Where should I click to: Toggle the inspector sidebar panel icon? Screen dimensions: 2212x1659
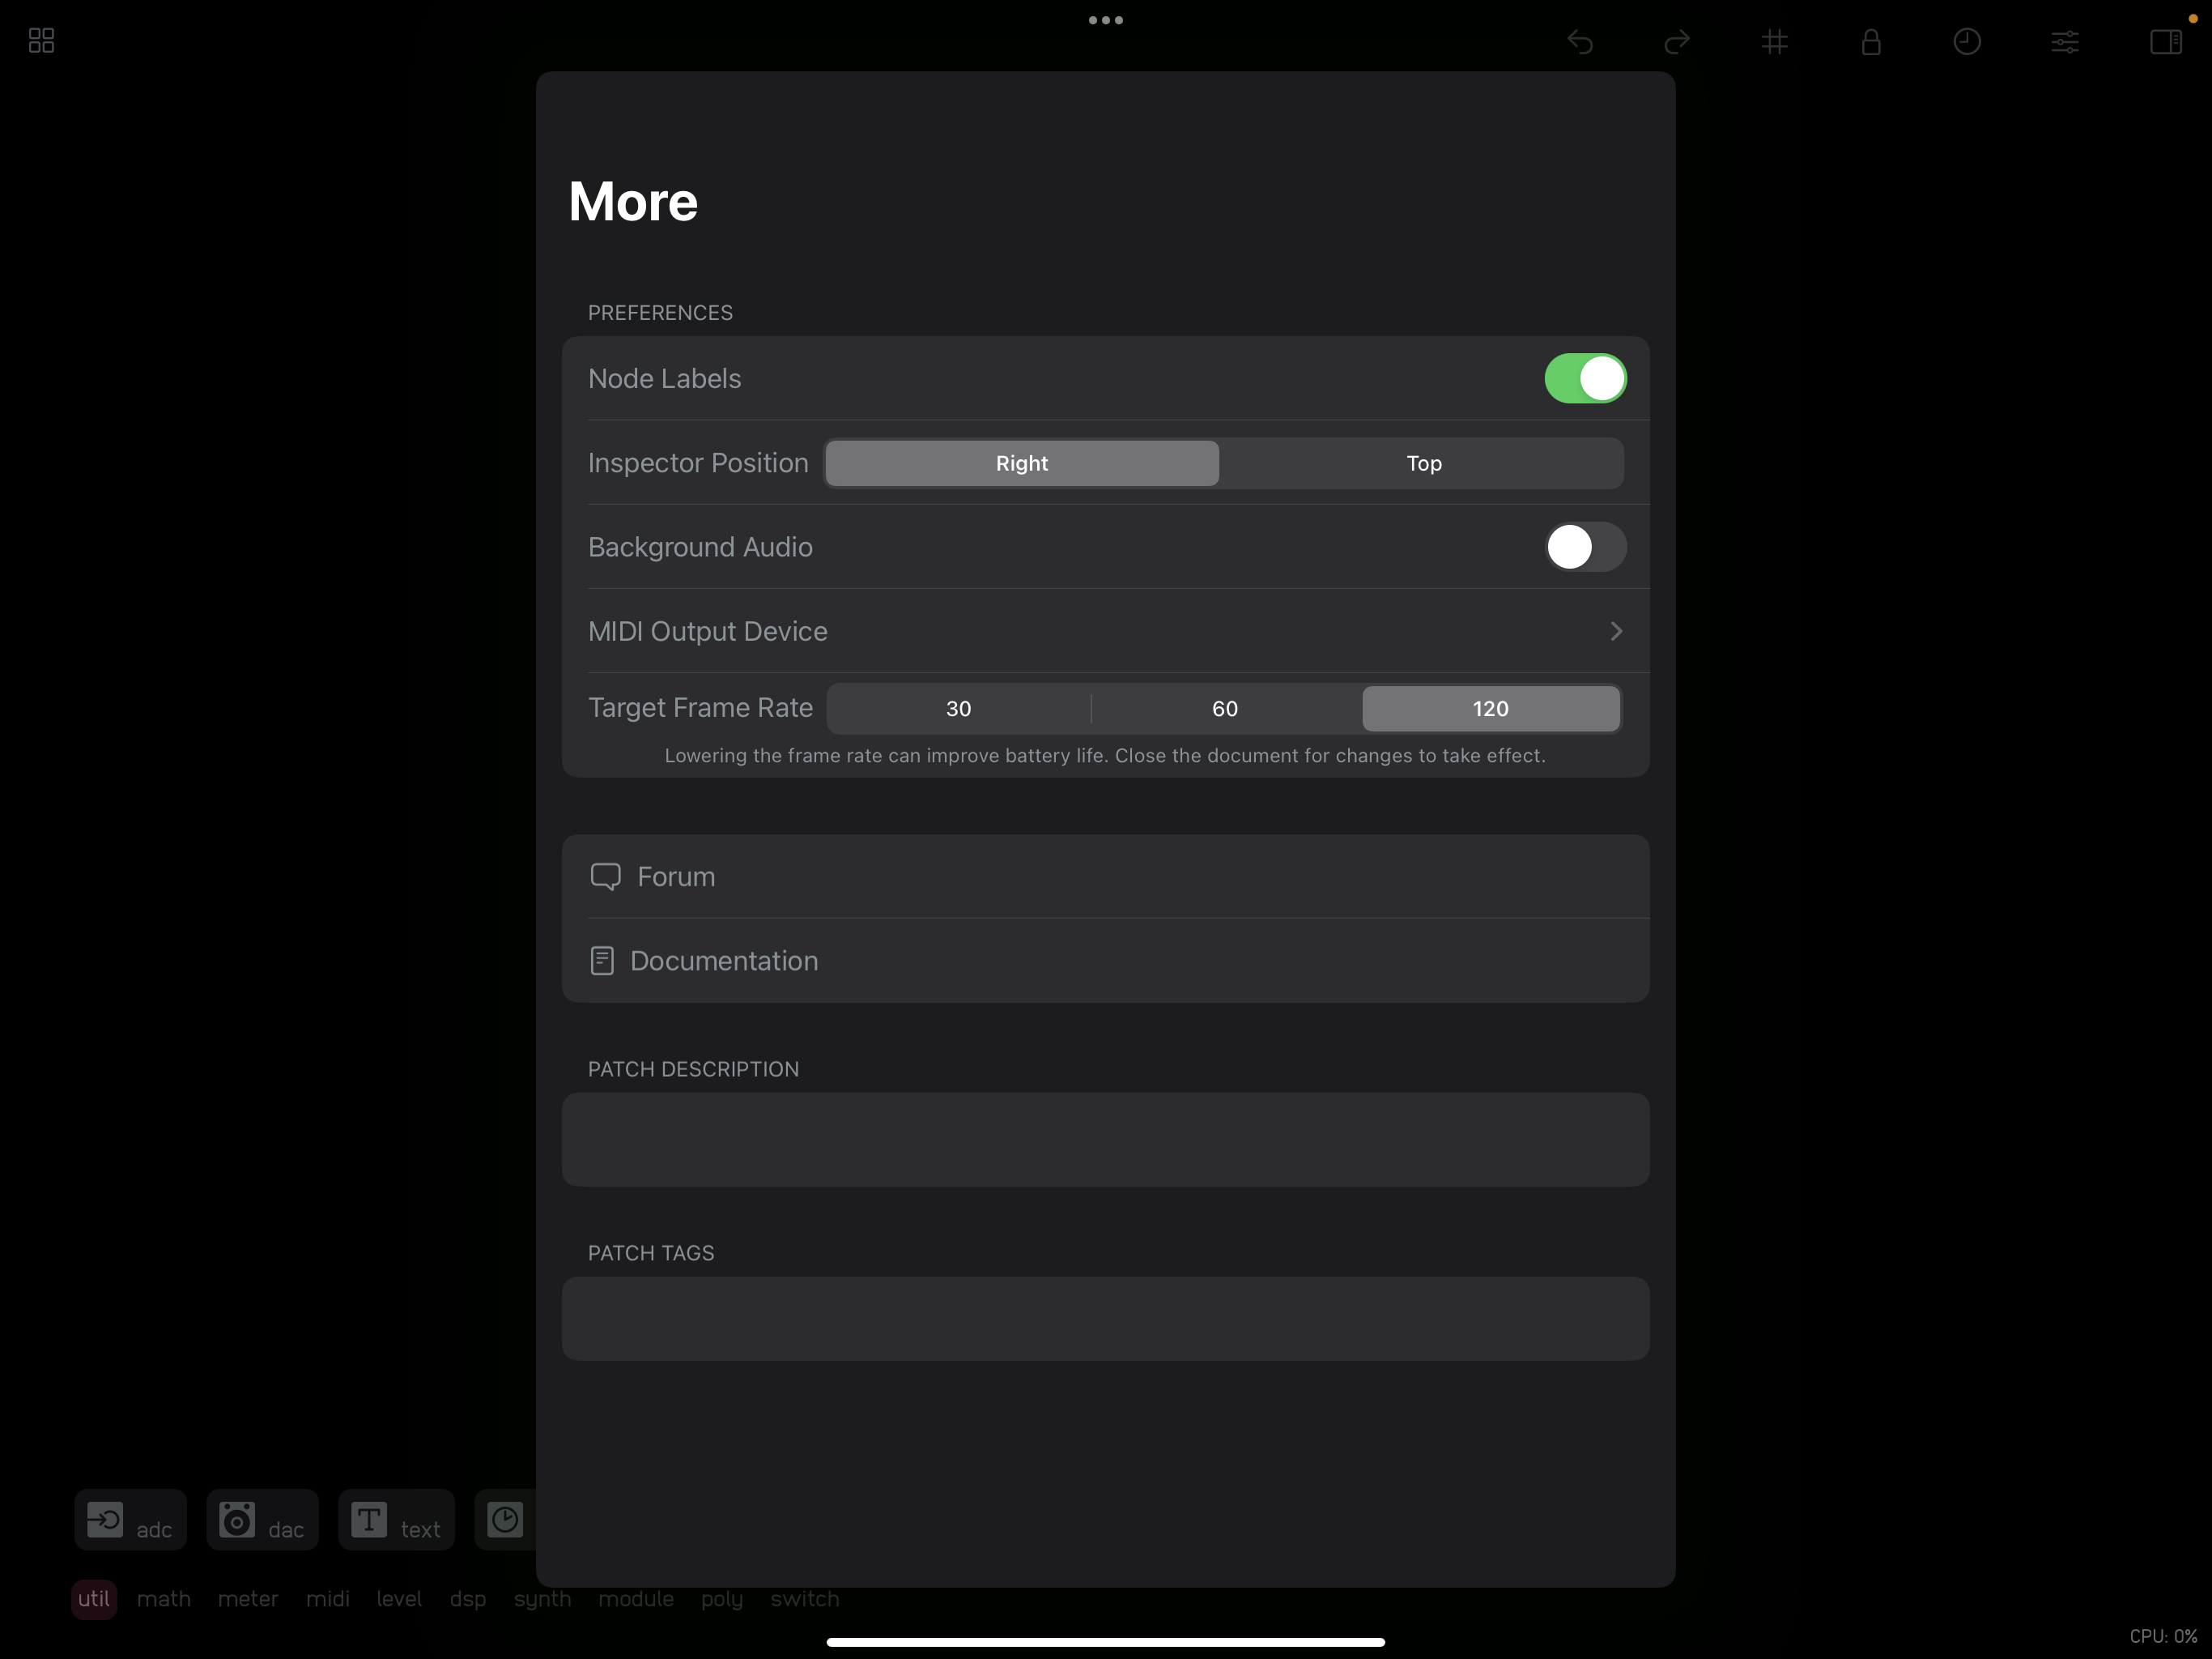point(2164,41)
